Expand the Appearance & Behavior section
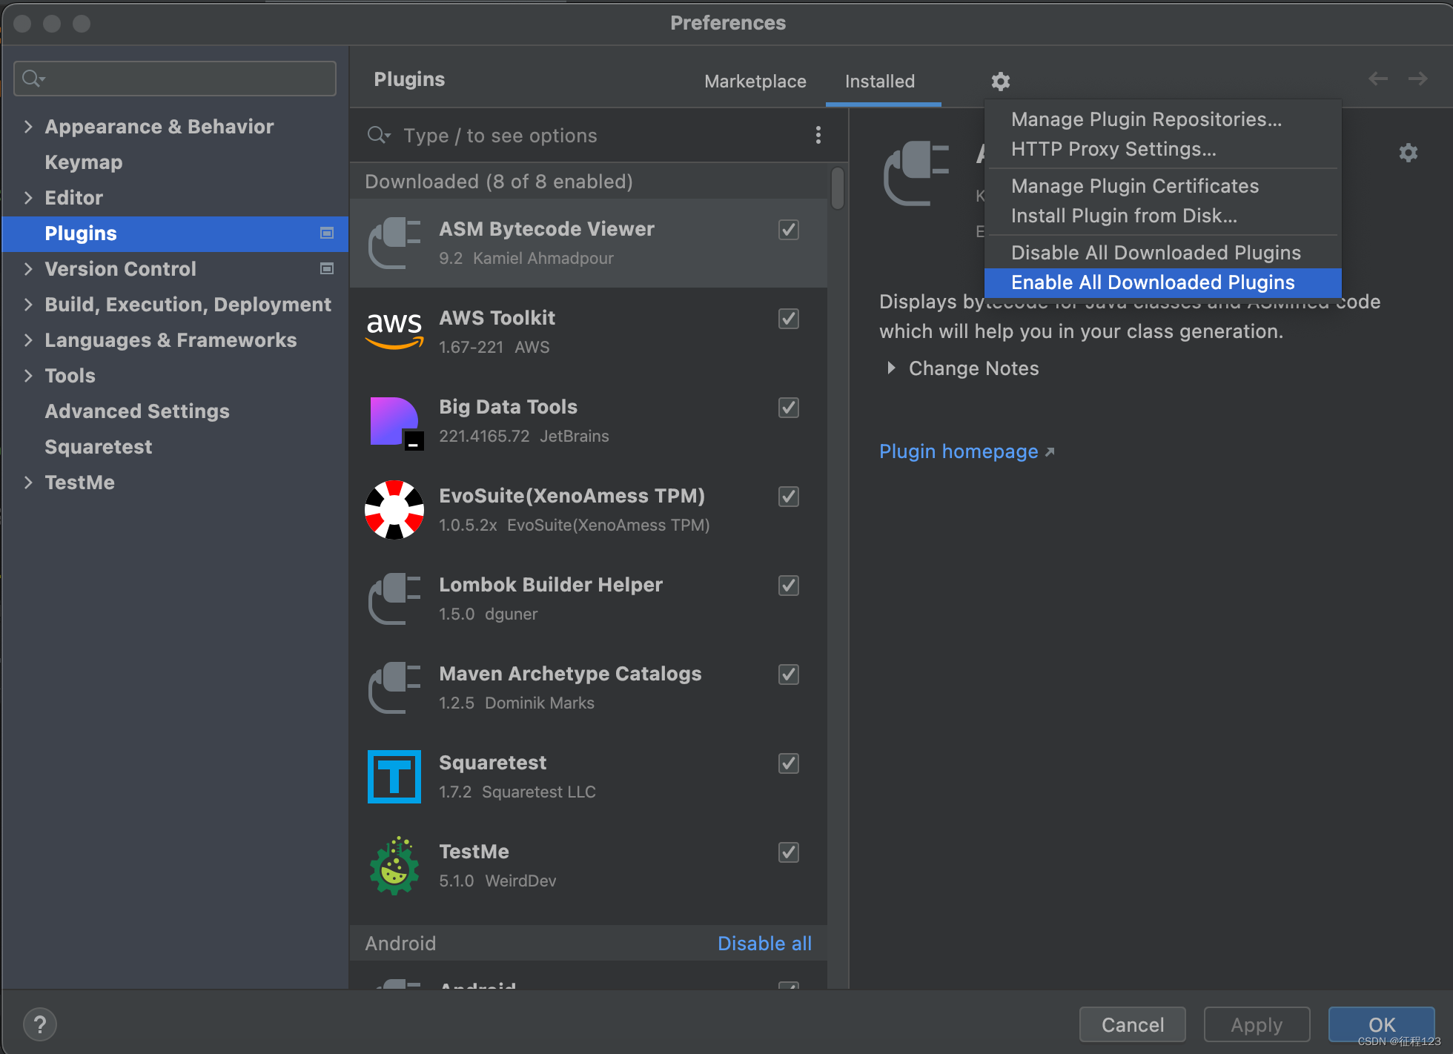 click(28, 127)
